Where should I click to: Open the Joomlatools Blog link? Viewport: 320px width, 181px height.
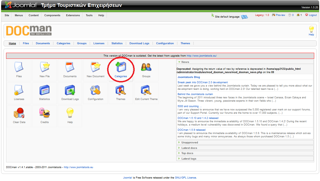click(x=189, y=77)
